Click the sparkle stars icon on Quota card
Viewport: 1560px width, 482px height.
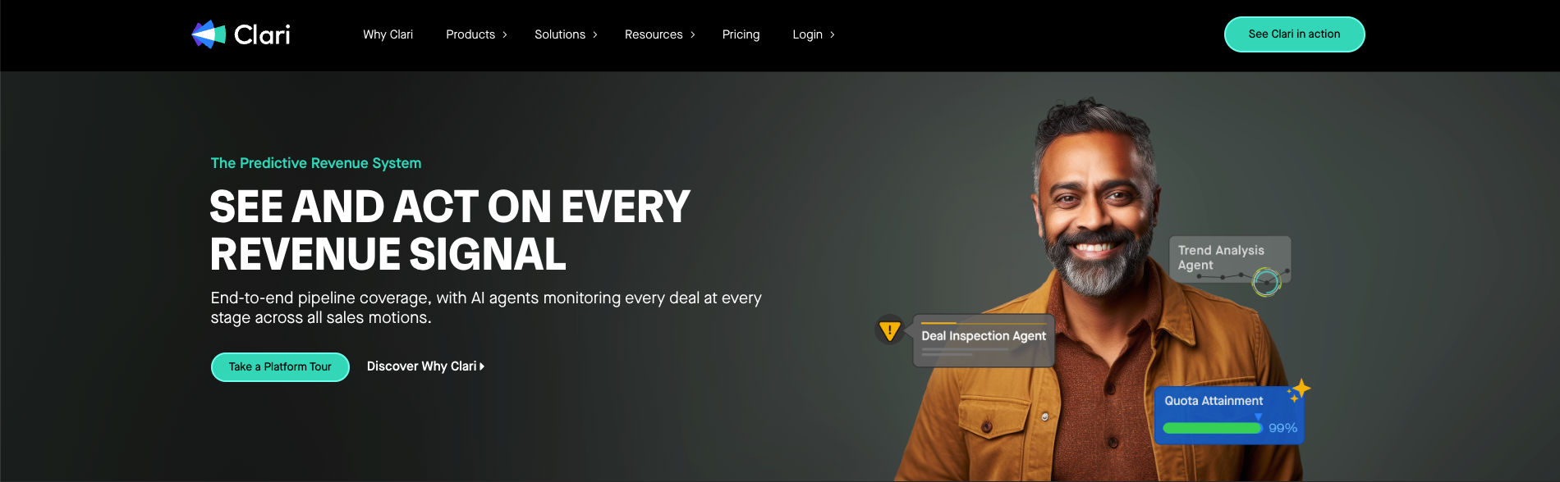pyautogui.click(x=1299, y=390)
